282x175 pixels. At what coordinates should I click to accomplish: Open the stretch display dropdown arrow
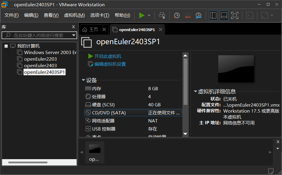pyautogui.click(x=272, y=16)
